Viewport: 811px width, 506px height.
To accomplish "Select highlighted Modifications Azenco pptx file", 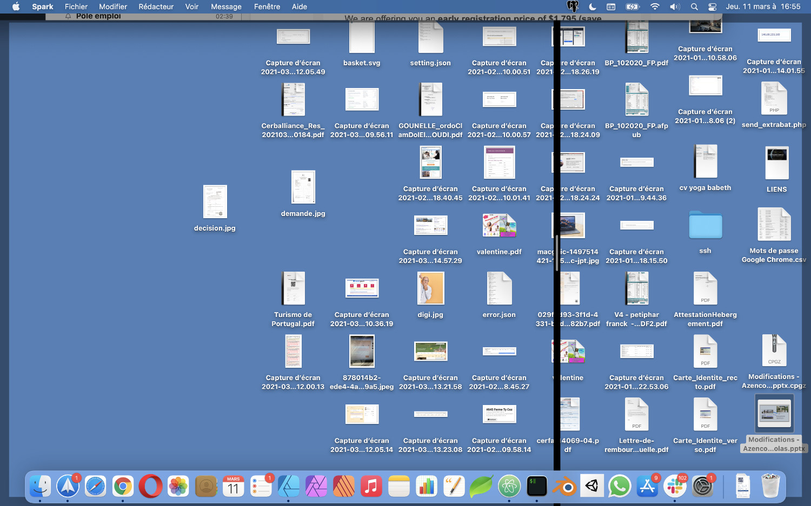I will coord(774,414).
